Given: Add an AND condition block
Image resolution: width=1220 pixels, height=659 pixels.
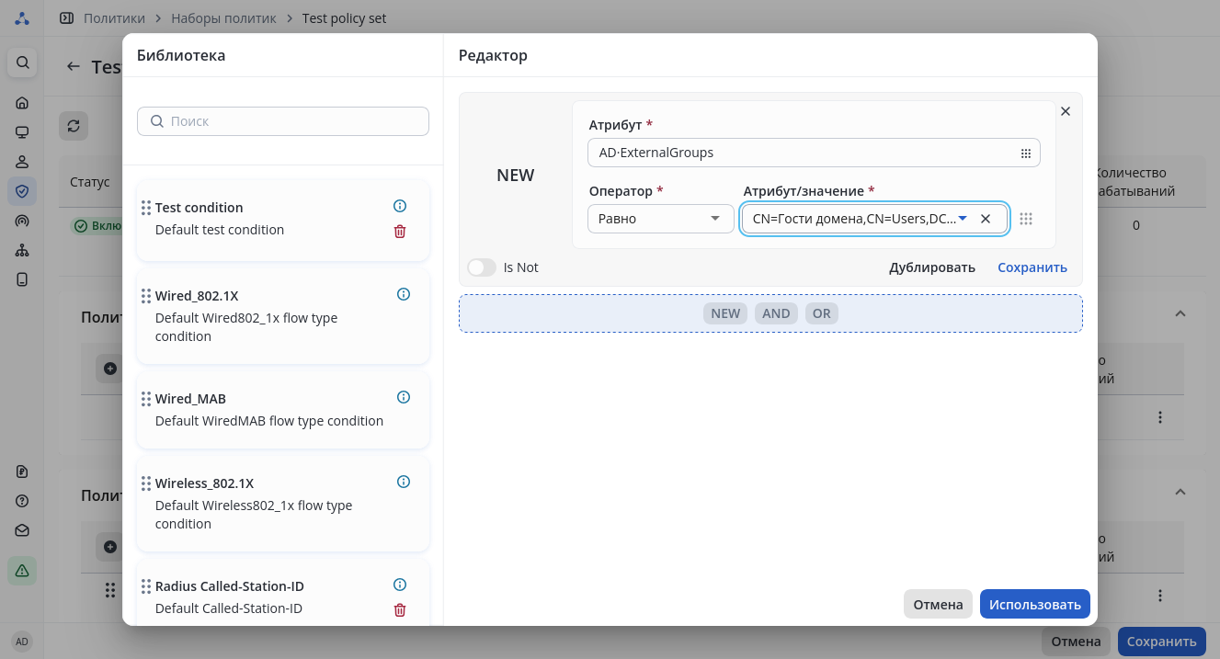Looking at the screenshot, I should 776,313.
